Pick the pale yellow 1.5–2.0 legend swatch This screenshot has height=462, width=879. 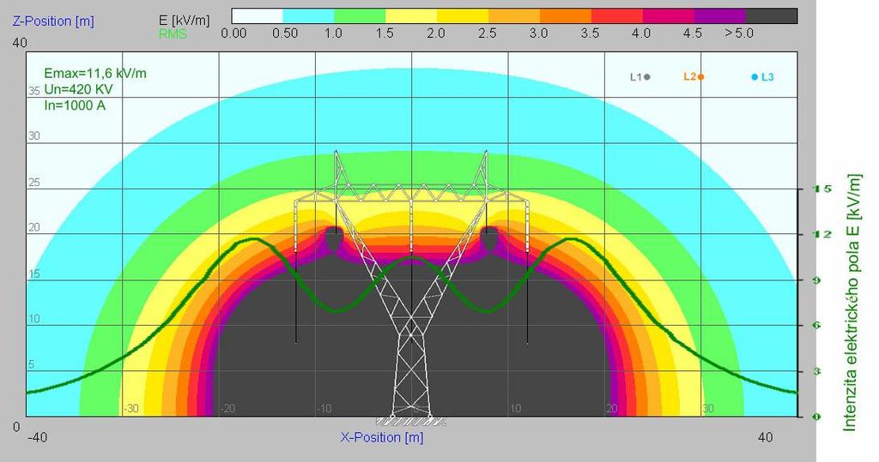(411, 15)
